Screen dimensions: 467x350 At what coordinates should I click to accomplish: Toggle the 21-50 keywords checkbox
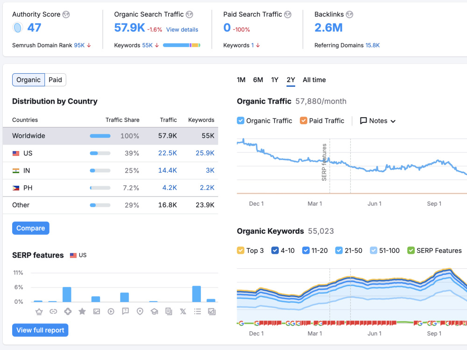point(339,250)
